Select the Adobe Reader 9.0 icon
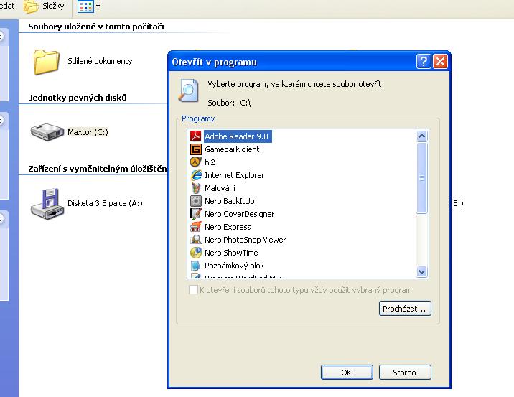Image resolution: width=514 pixels, height=397 pixels. click(196, 136)
